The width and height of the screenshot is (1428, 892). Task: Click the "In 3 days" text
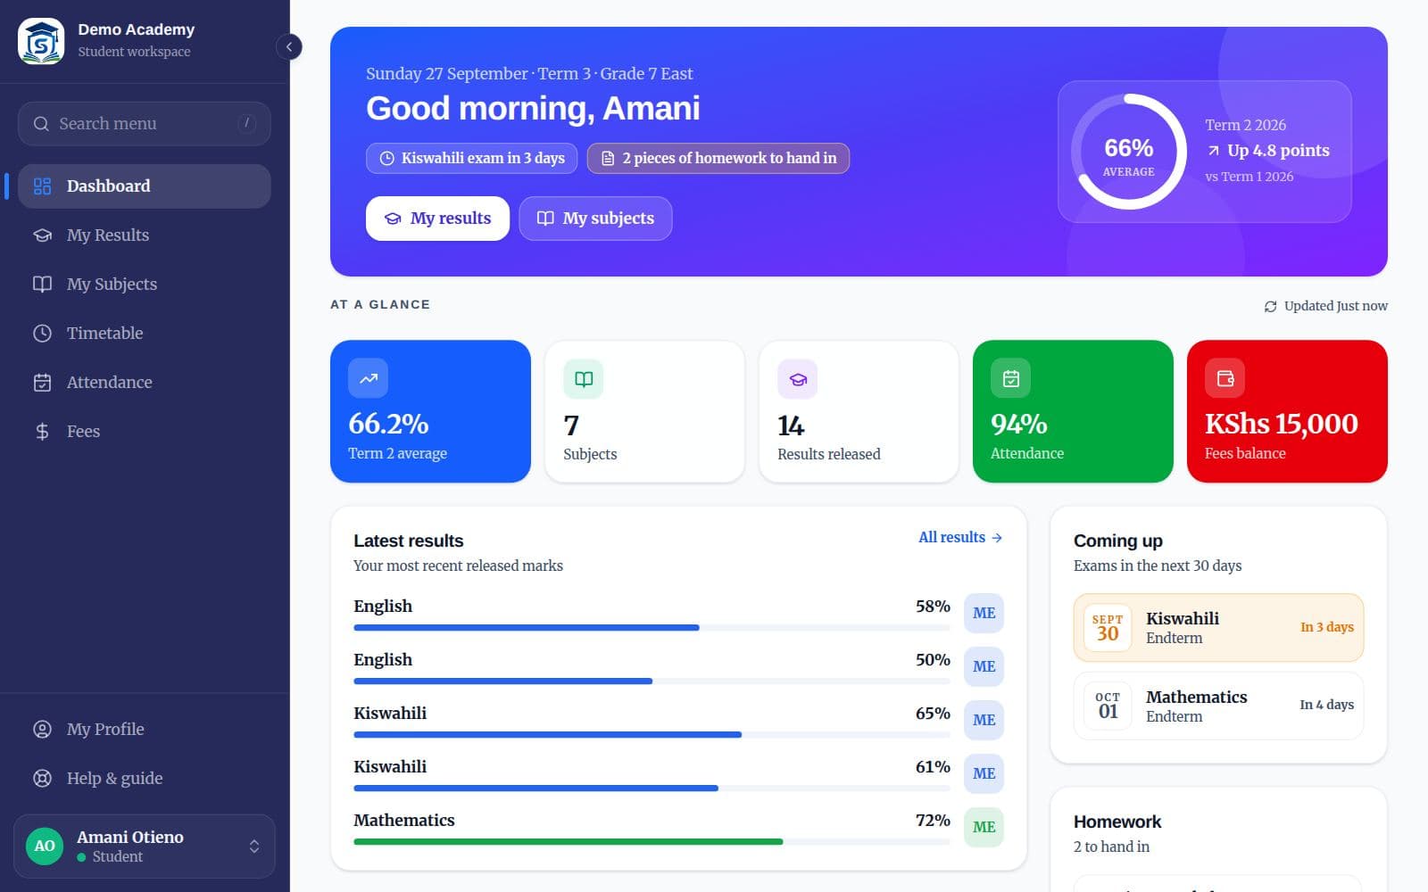pos(1327,627)
